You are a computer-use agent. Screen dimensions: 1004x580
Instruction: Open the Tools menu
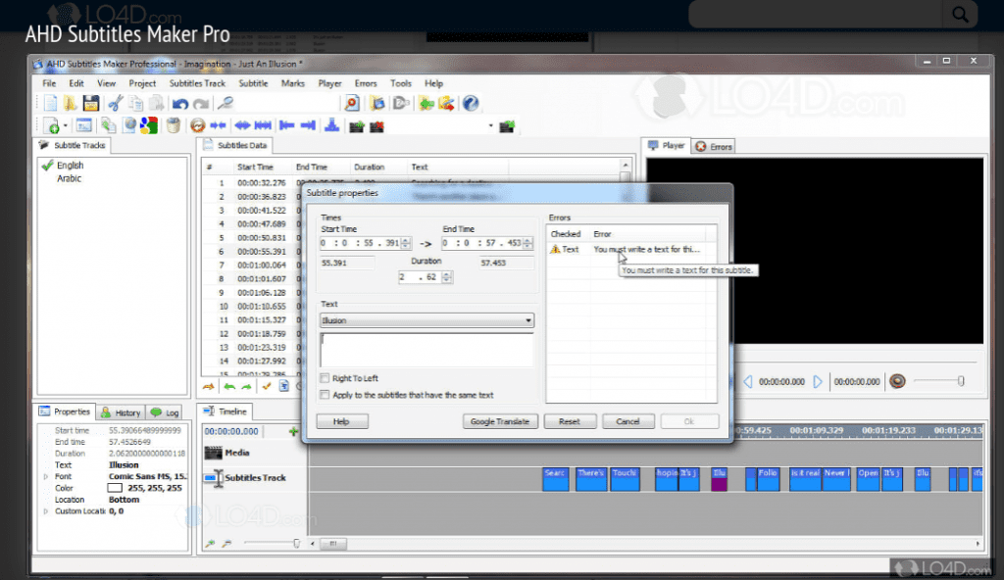pyautogui.click(x=401, y=84)
